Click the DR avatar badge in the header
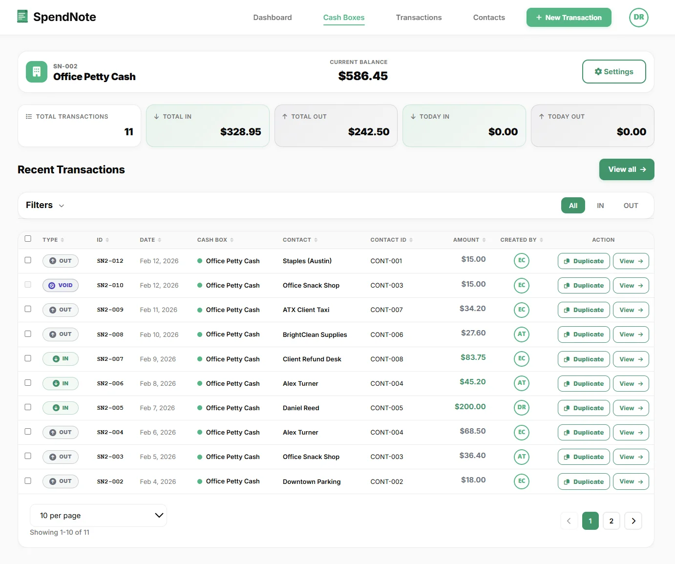This screenshot has height=564, width=675. [638, 17]
